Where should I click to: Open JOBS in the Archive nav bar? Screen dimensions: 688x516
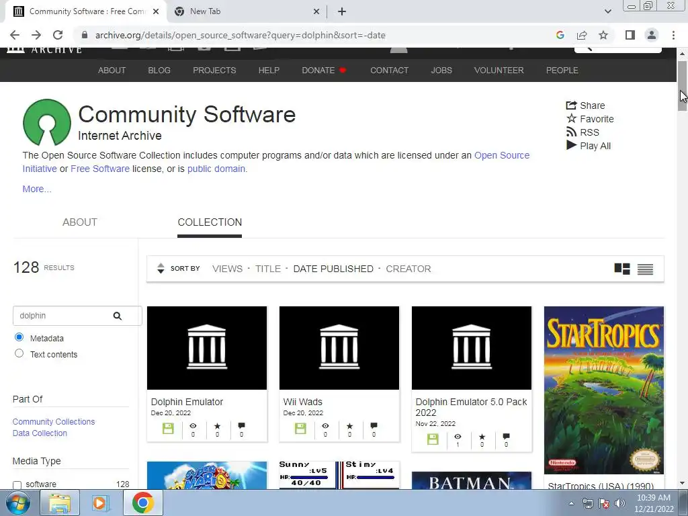(441, 70)
